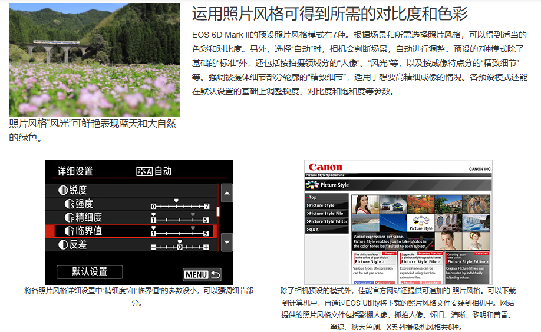Click the CANON INC. text in header
Image resolution: width=541 pixels, height=332 pixels.
[x=480, y=169]
